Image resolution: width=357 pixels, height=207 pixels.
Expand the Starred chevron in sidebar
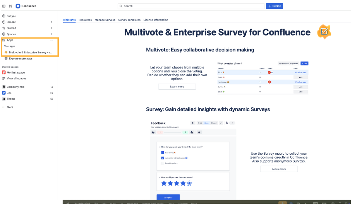51,28
